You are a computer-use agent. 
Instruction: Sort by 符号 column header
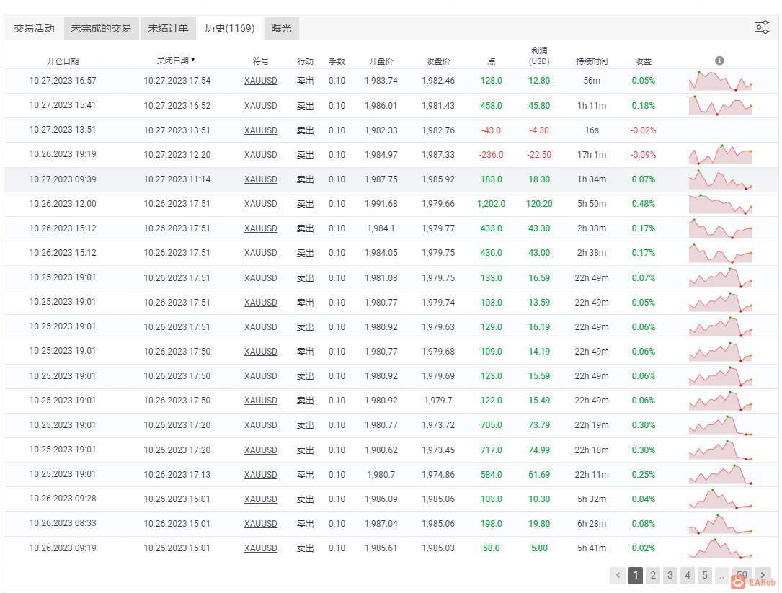[261, 61]
